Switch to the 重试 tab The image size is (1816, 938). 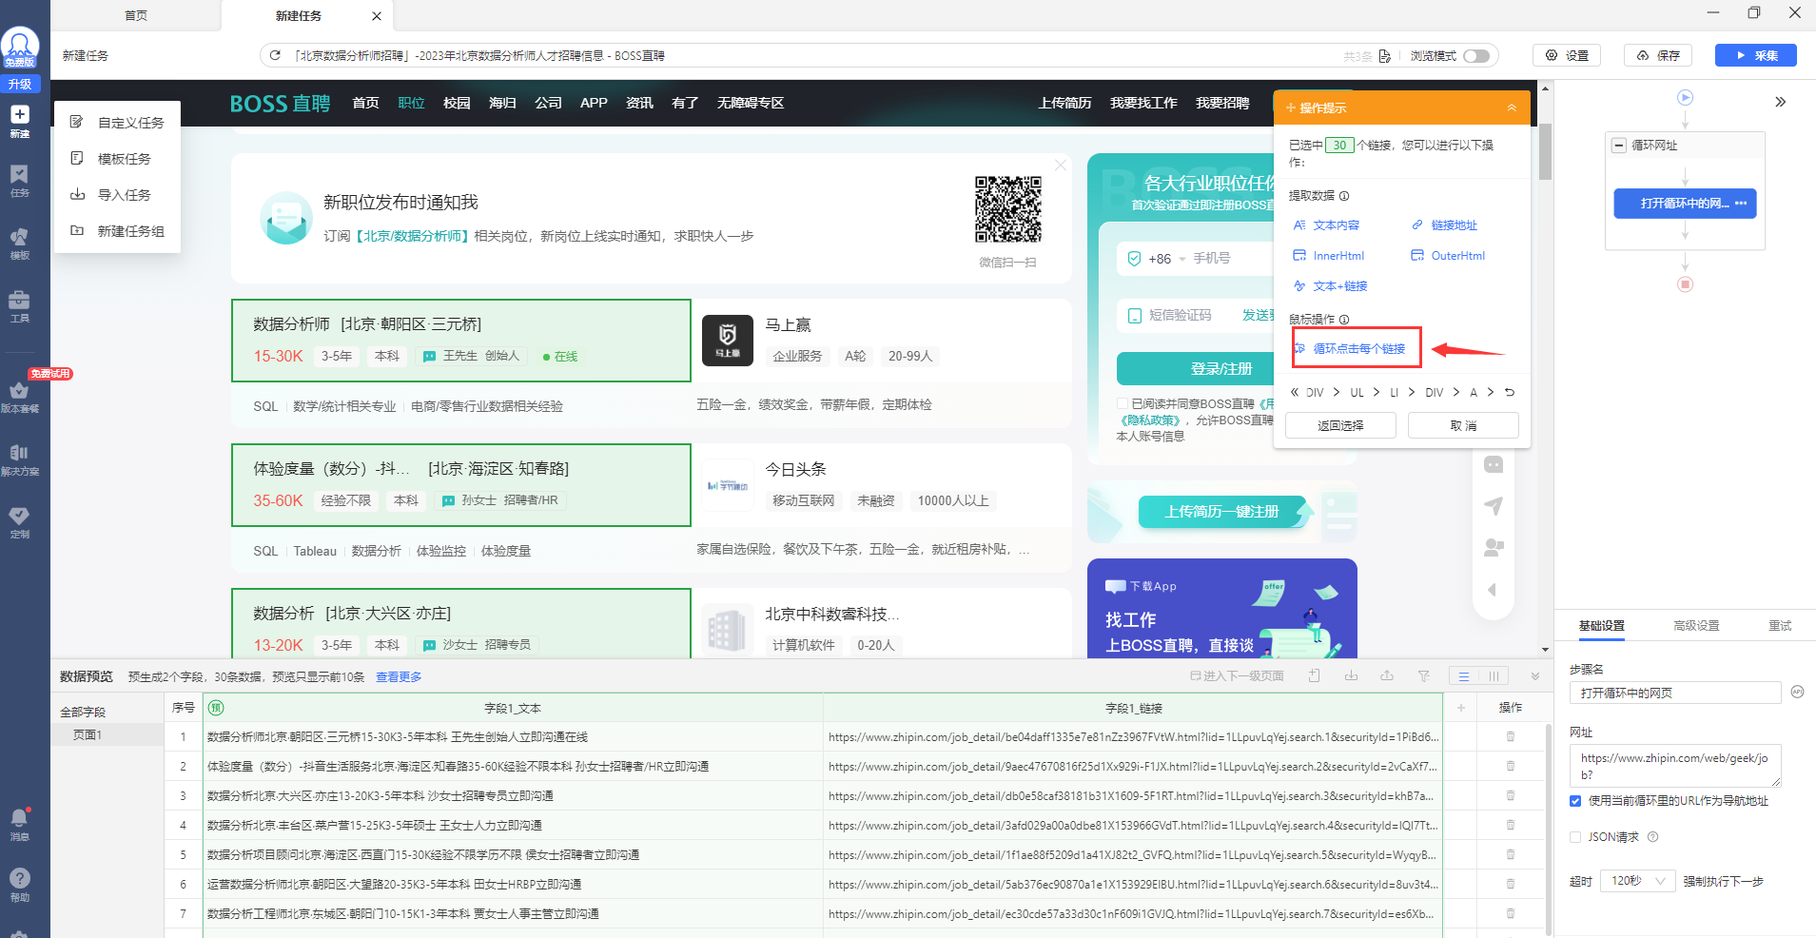click(1779, 625)
